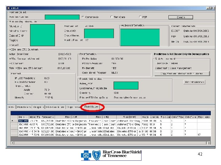221x165 pixels.
Task: Switch to the Gaps in Care tab
Action: point(73,107)
